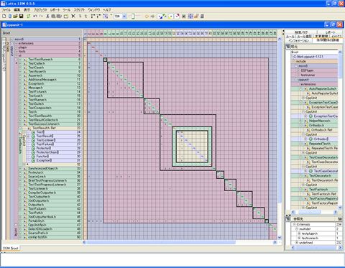Click the $root header cell above tree
Viewport: 345px width, 268px height.
pyautogui.click(x=42, y=33)
